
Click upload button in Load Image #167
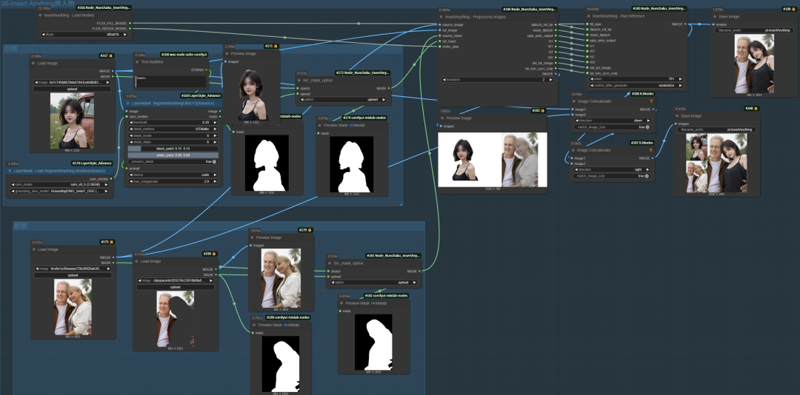(x=72, y=89)
